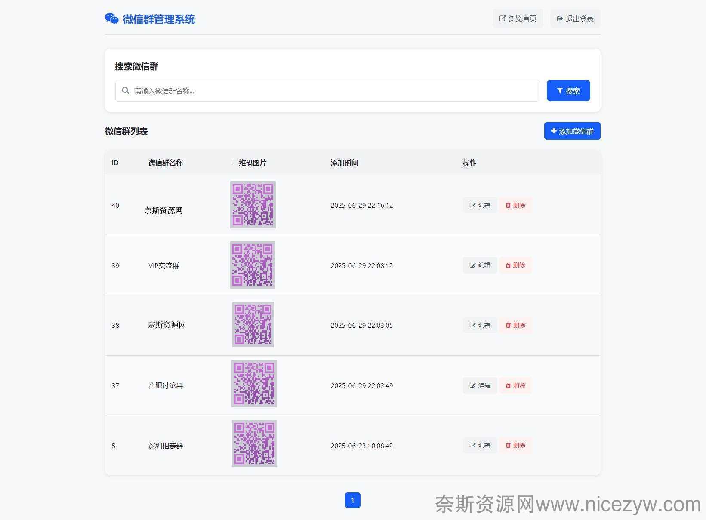Open the 微信群管理系统 title link
Screen dimensions: 706x520
159,19
